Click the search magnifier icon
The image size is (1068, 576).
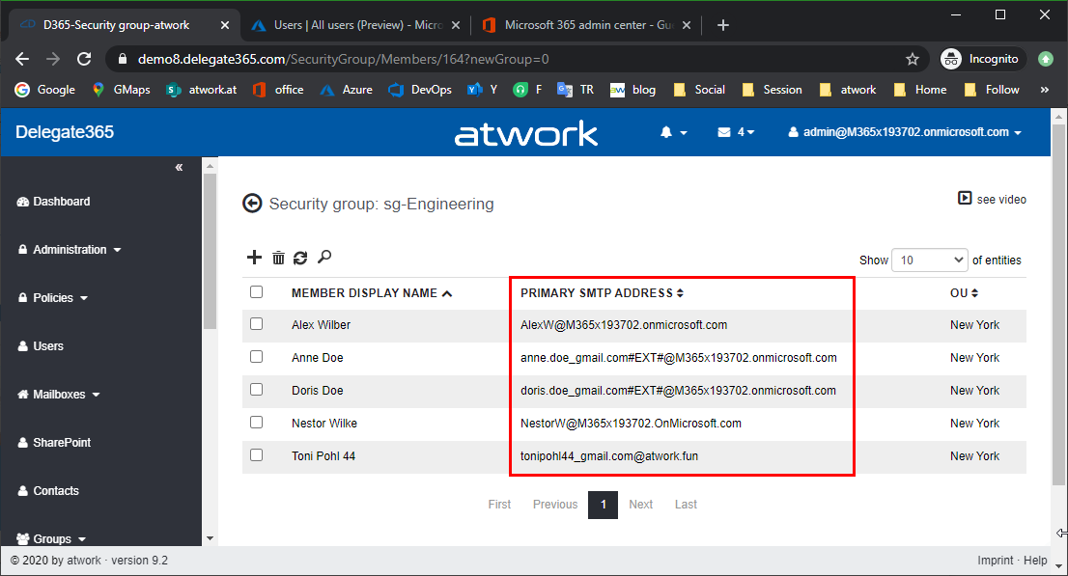click(324, 257)
